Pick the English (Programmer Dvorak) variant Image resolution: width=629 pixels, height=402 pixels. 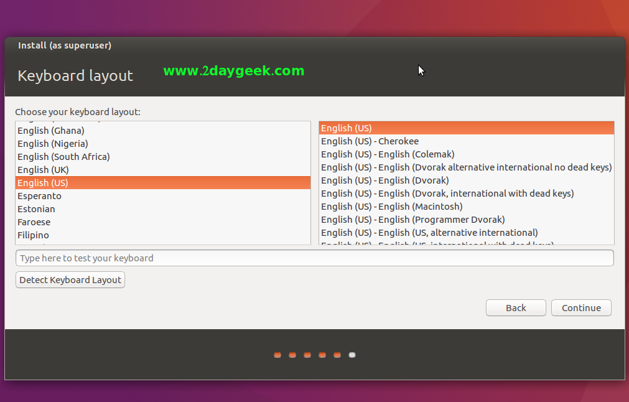click(x=412, y=220)
